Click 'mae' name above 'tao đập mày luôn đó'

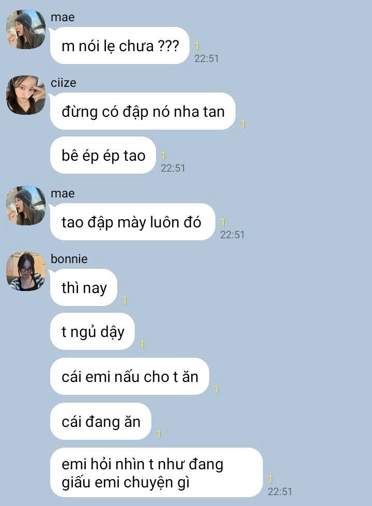63,193
